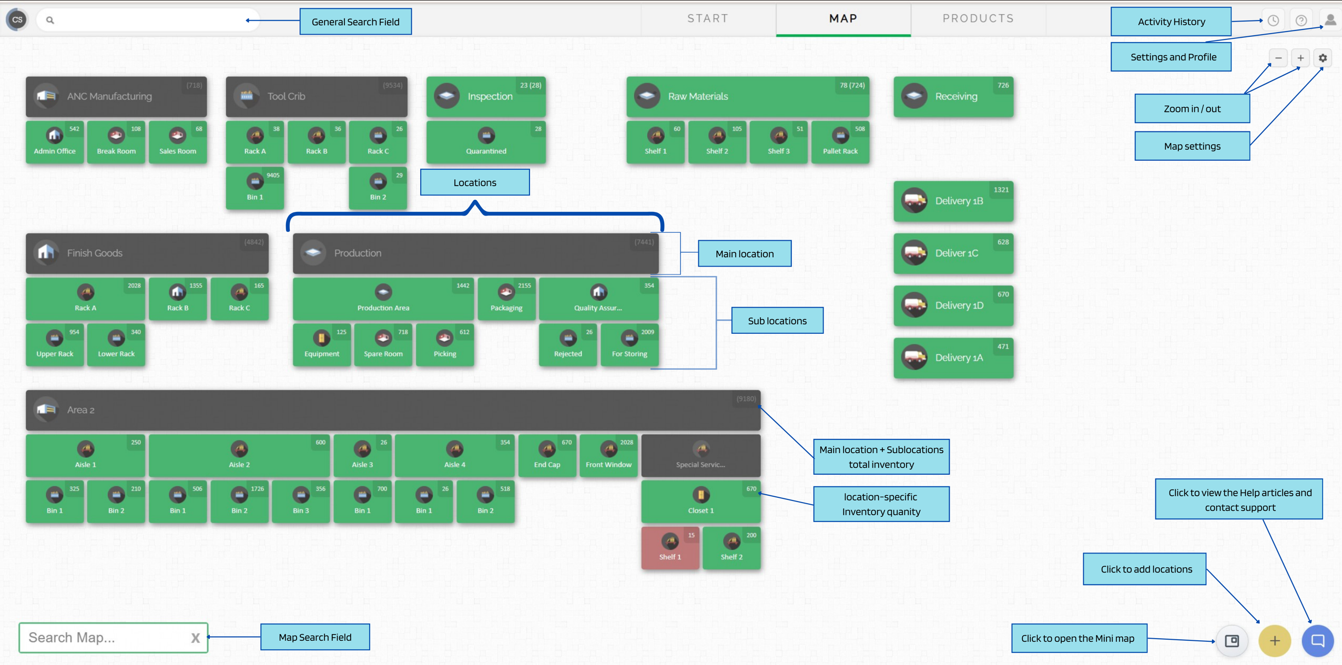This screenshot has width=1342, height=665.
Task: Click the Search Map input field
Action: coord(105,638)
